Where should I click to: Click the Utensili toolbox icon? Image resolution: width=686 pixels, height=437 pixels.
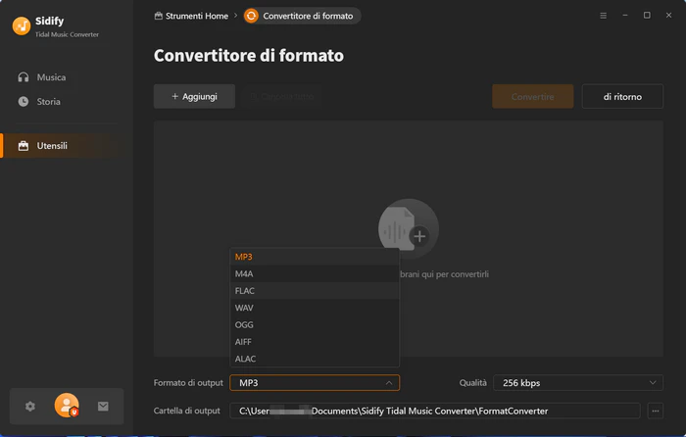[x=24, y=146]
